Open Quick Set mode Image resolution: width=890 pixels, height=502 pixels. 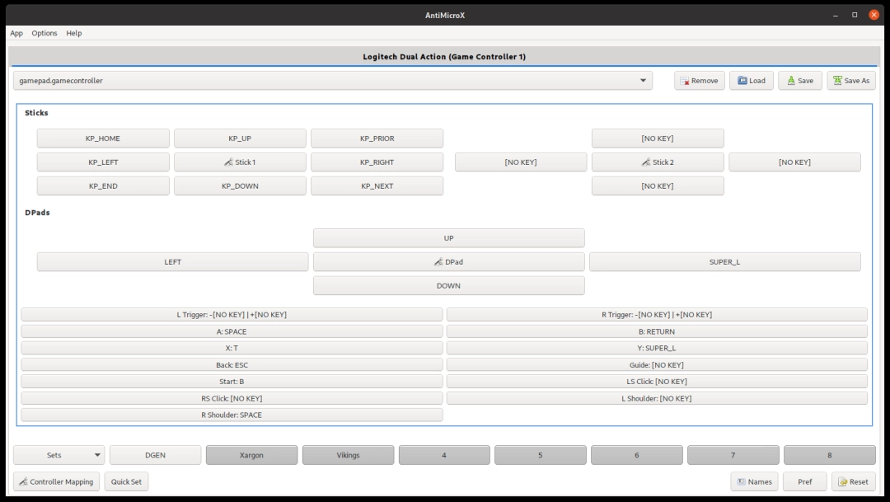(126, 481)
